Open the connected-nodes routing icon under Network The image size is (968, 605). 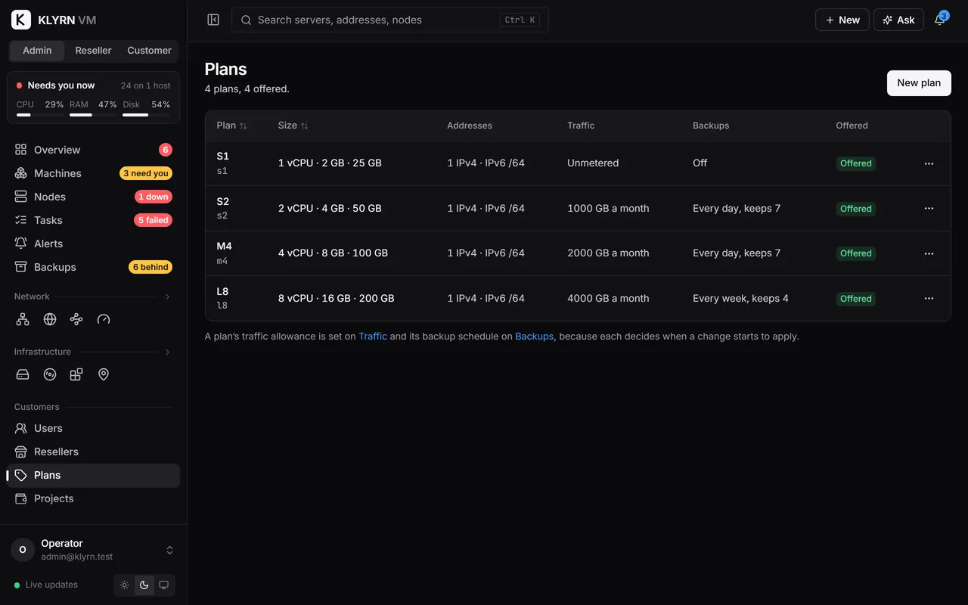[x=76, y=319]
